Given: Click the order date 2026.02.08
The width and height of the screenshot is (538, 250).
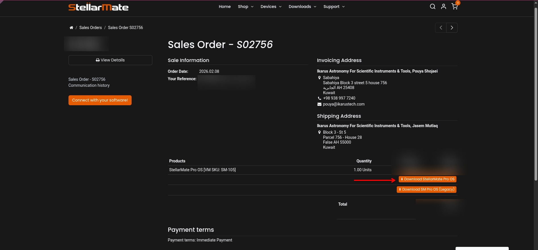Looking at the screenshot, I should pos(209,71).
